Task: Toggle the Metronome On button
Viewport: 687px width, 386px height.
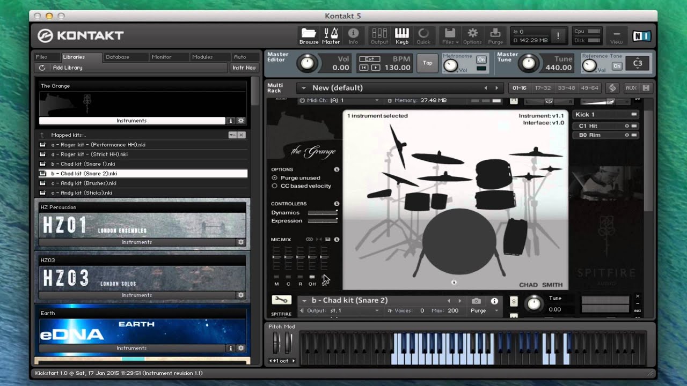Action: (x=481, y=60)
